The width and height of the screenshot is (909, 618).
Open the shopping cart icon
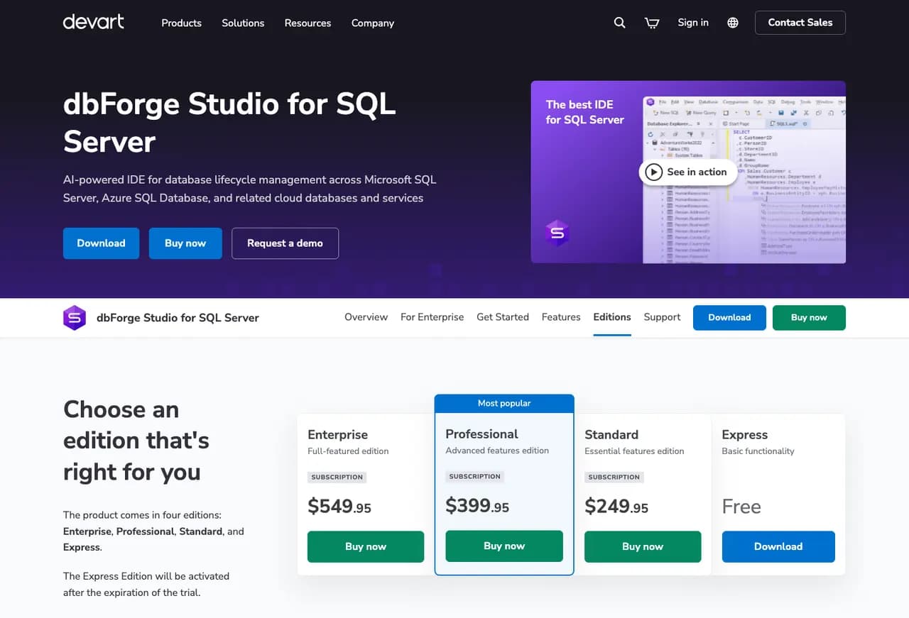[x=652, y=23]
